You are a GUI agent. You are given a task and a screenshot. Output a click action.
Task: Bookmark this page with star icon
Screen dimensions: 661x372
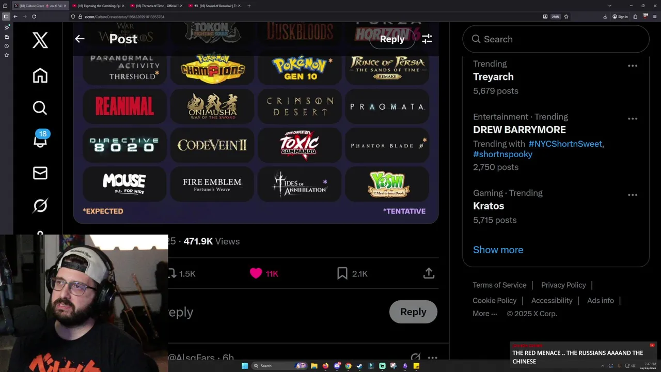point(566,17)
